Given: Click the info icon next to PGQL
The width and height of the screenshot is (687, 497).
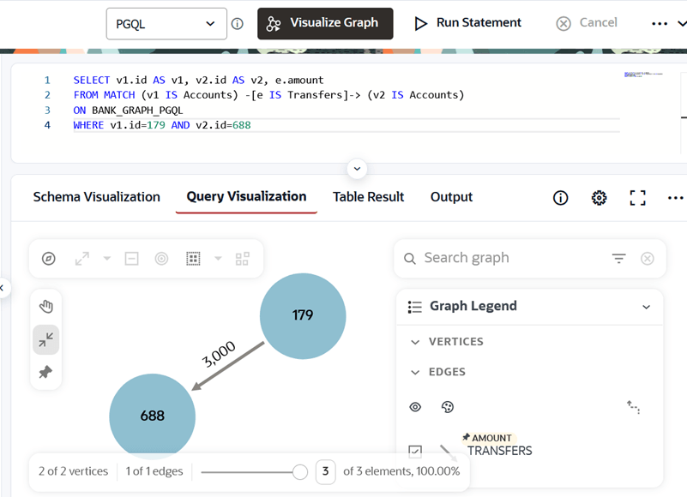Looking at the screenshot, I should (237, 24).
